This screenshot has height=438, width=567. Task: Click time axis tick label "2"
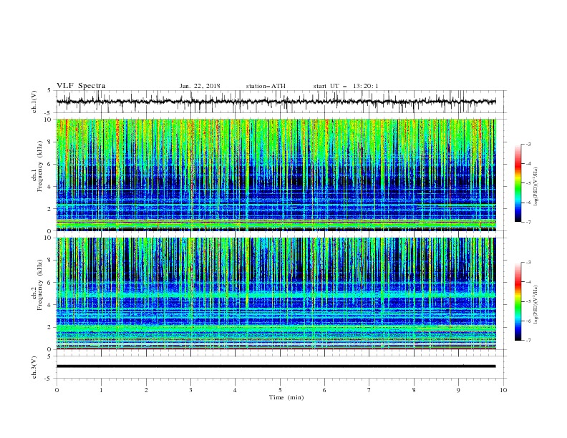point(146,390)
